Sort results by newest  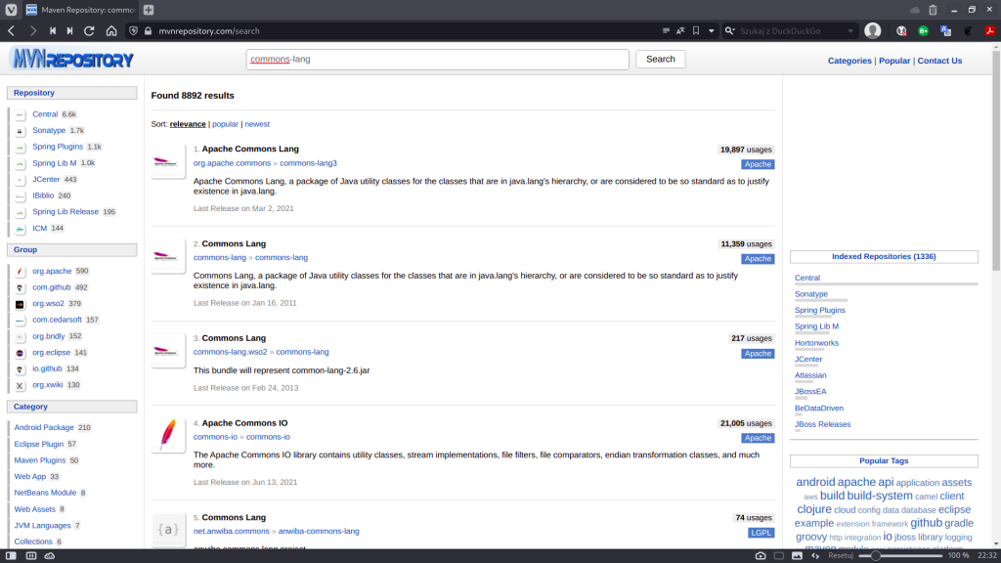(257, 123)
